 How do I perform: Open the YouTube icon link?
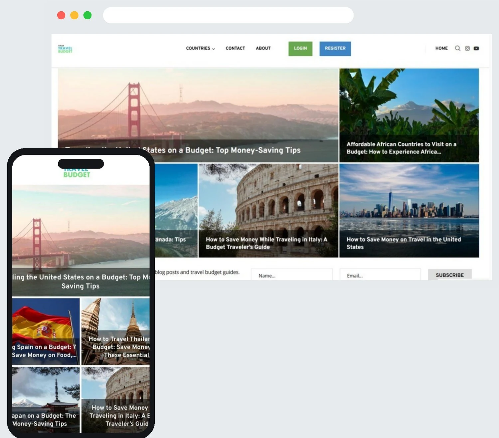click(x=476, y=48)
